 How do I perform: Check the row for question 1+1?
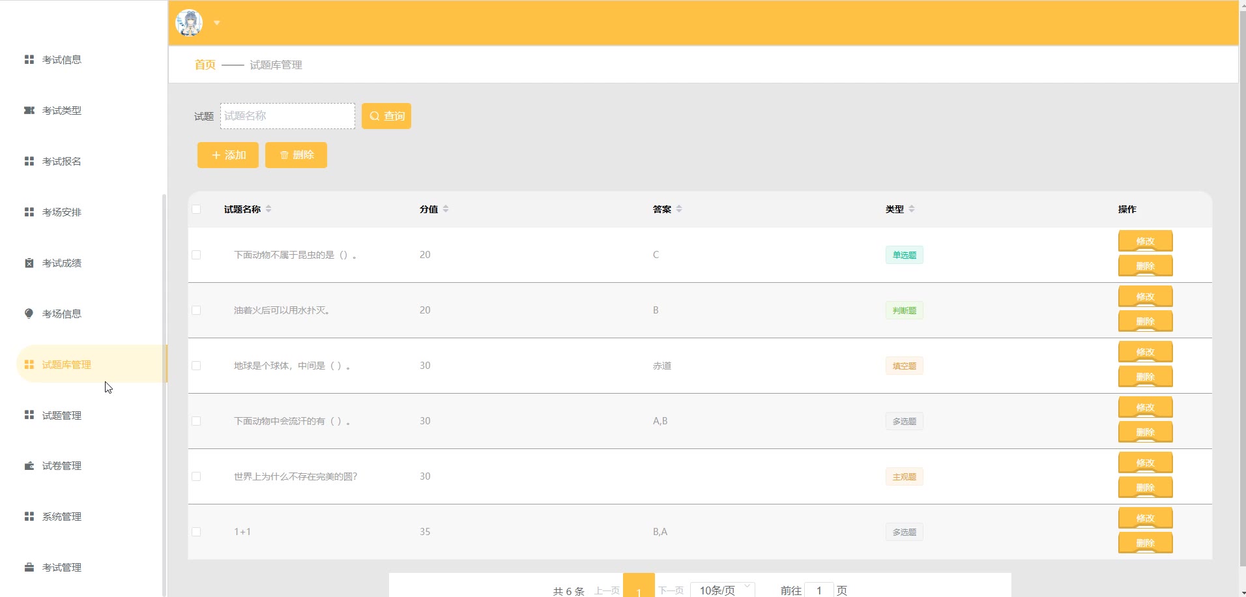pos(196,532)
